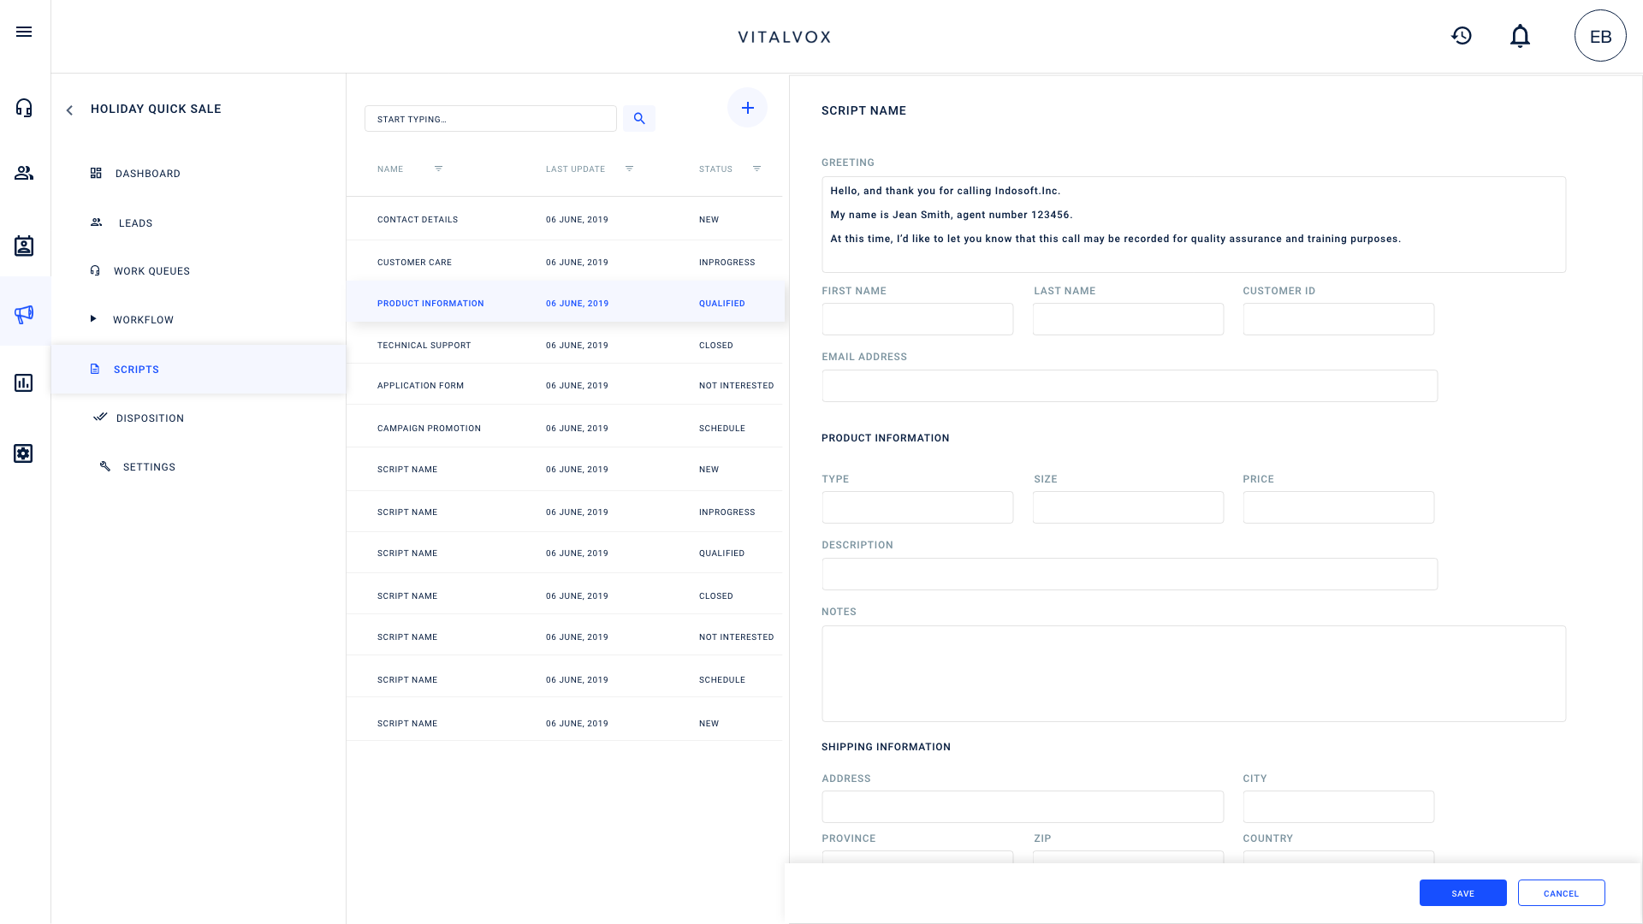This screenshot has width=1643, height=924.
Task: Click the Cancel button
Action: [1561, 893]
